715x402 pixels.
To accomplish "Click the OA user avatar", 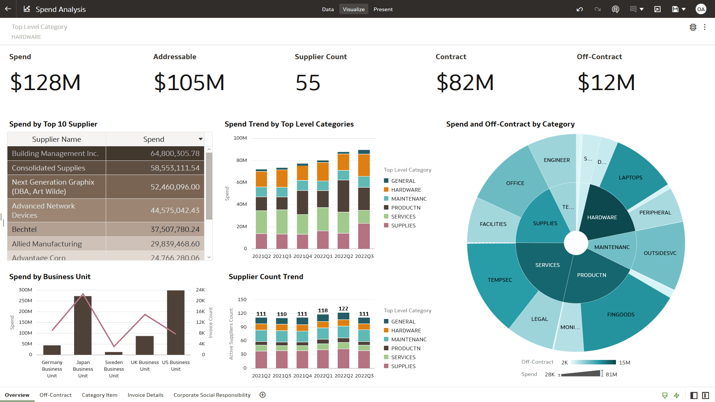I will (702, 9).
